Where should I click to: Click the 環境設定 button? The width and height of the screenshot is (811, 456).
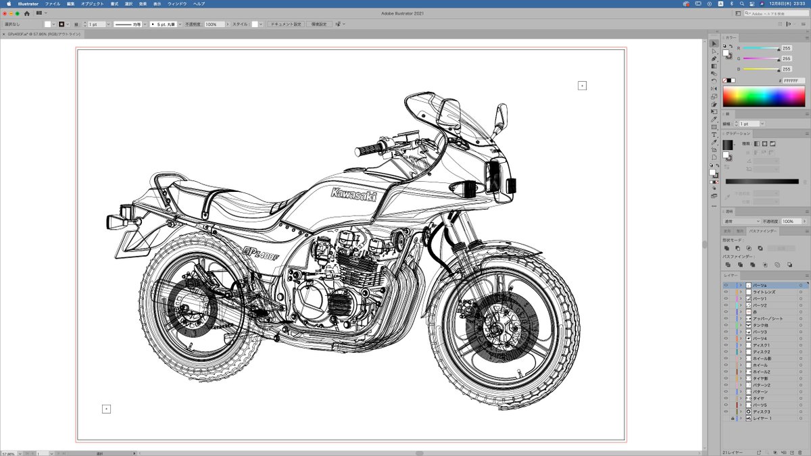click(318, 24)
